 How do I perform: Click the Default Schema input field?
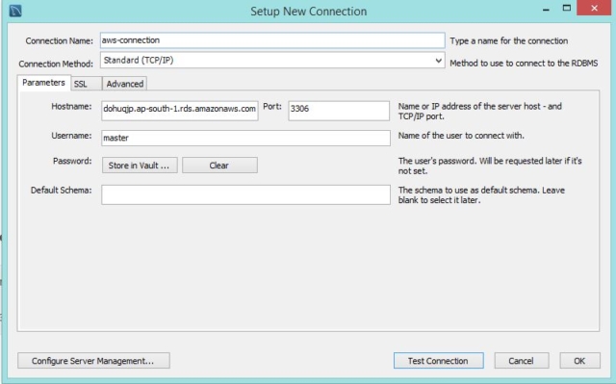(x=245, y=194)
